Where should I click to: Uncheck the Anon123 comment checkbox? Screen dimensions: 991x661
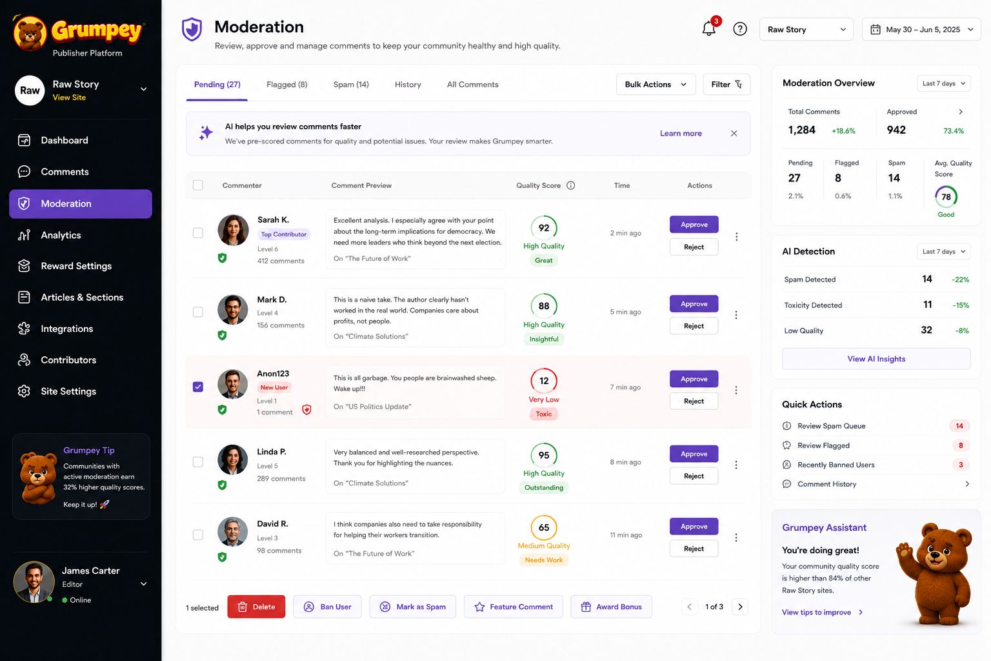tap(198, 387)
